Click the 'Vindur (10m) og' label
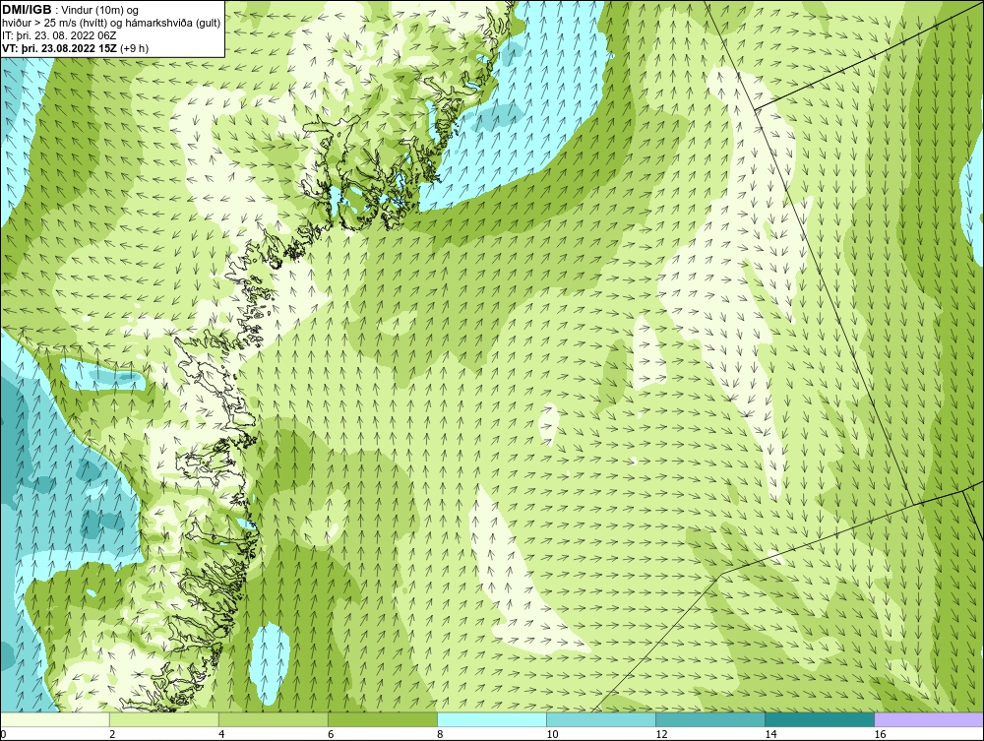The image size is (984, 741). click(x=99, y=10)
